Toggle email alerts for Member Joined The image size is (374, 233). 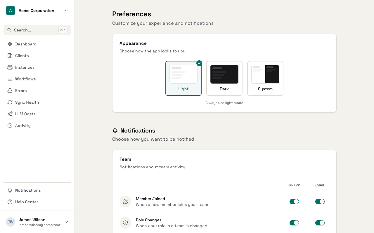320,201
